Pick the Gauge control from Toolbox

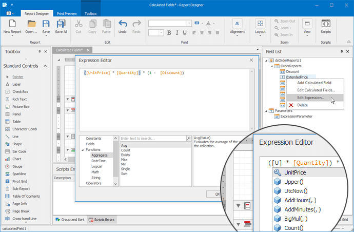point(18,166)
